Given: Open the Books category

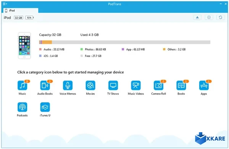Looking at the screenshot, I should tap(181, 86).
